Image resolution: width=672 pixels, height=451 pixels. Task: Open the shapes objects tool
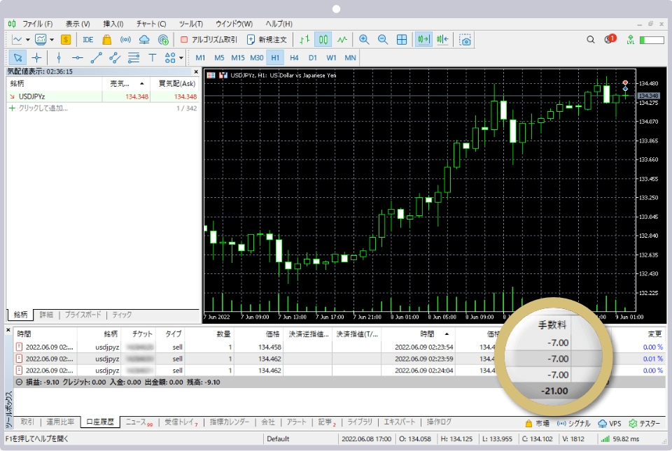170,58
